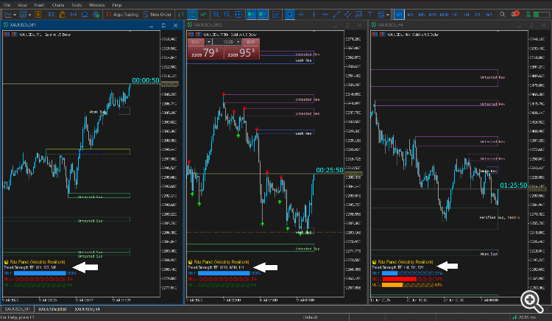Screen dimensions: 552x321
Task: Open the Help menu
Action: 117,5
